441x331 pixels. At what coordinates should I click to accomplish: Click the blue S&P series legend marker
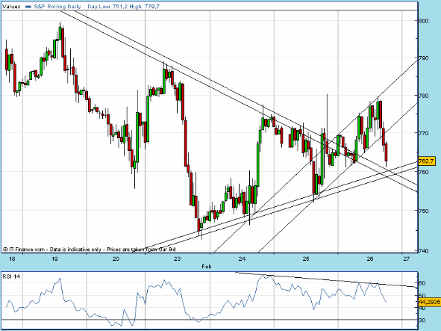[x=28, y=7]
